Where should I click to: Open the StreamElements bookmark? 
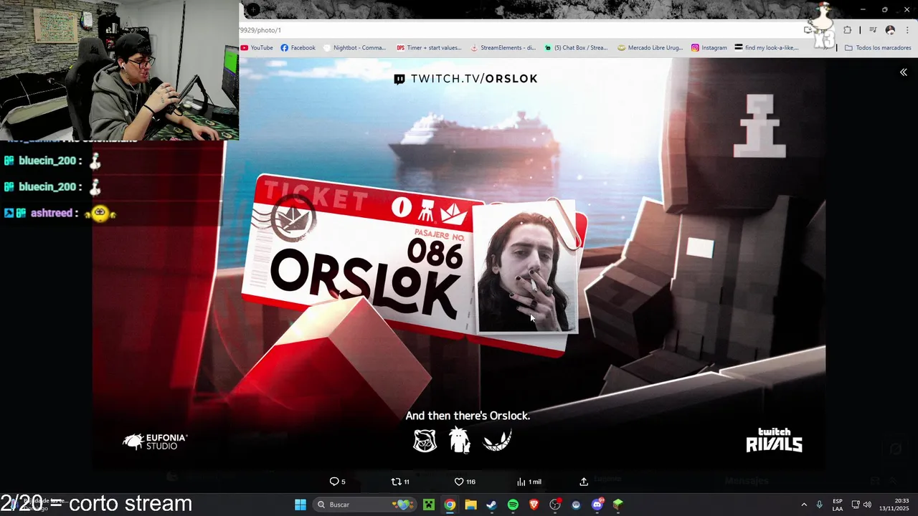click(x=503, y=48)
